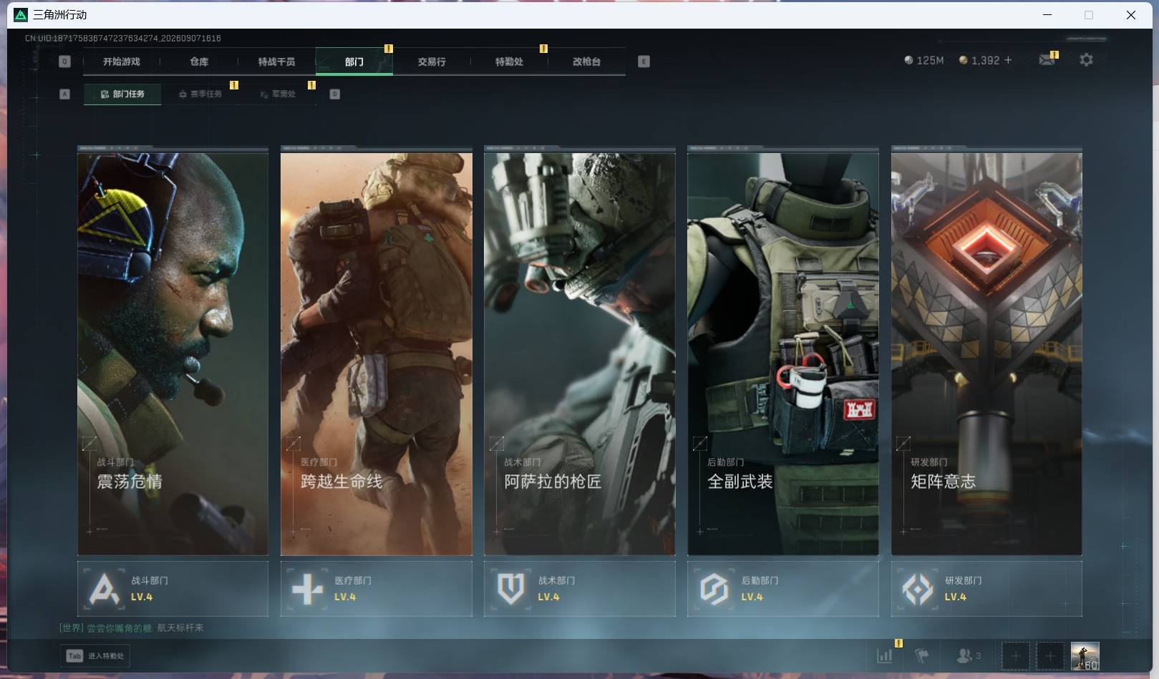Image resolution: width=1159 pixels, height=679 pixels.
Task: Click the 跨越生命线 card corner arrow icon
Action: click(293, 444)
